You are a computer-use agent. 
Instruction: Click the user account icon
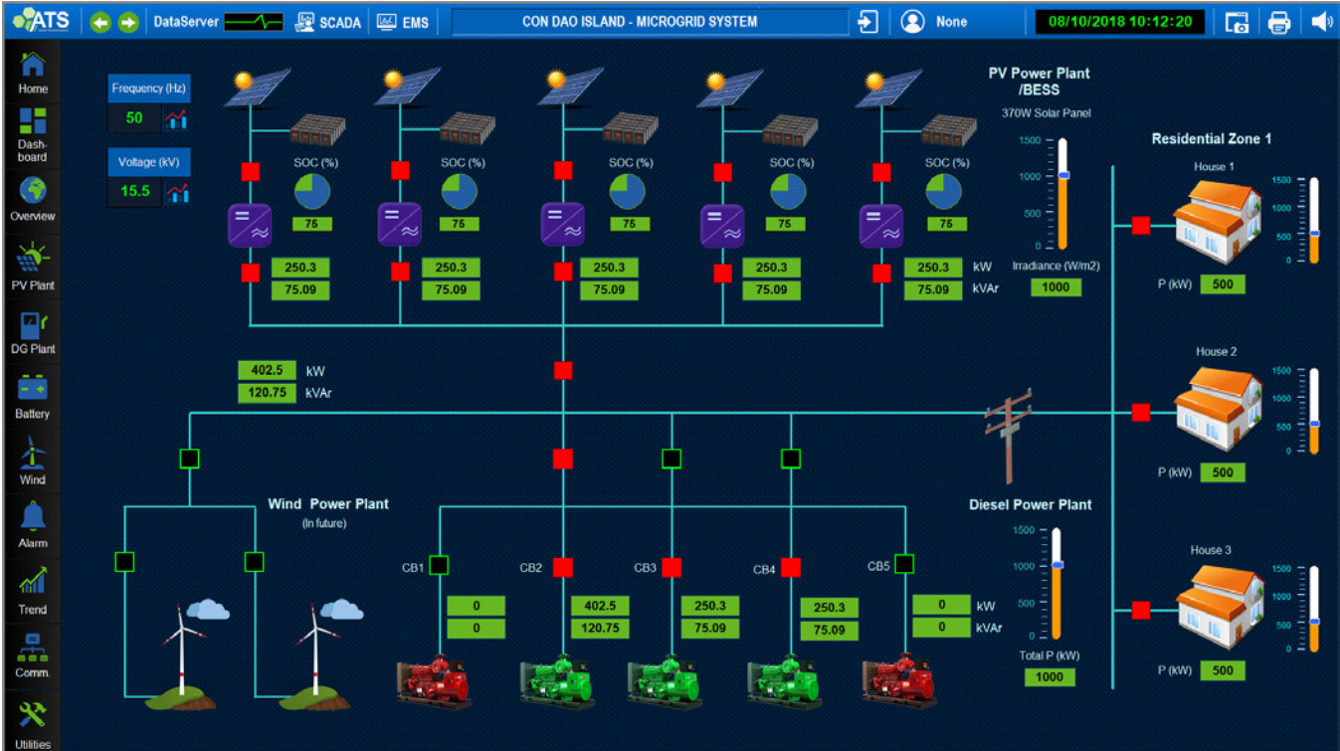point(912,22)
